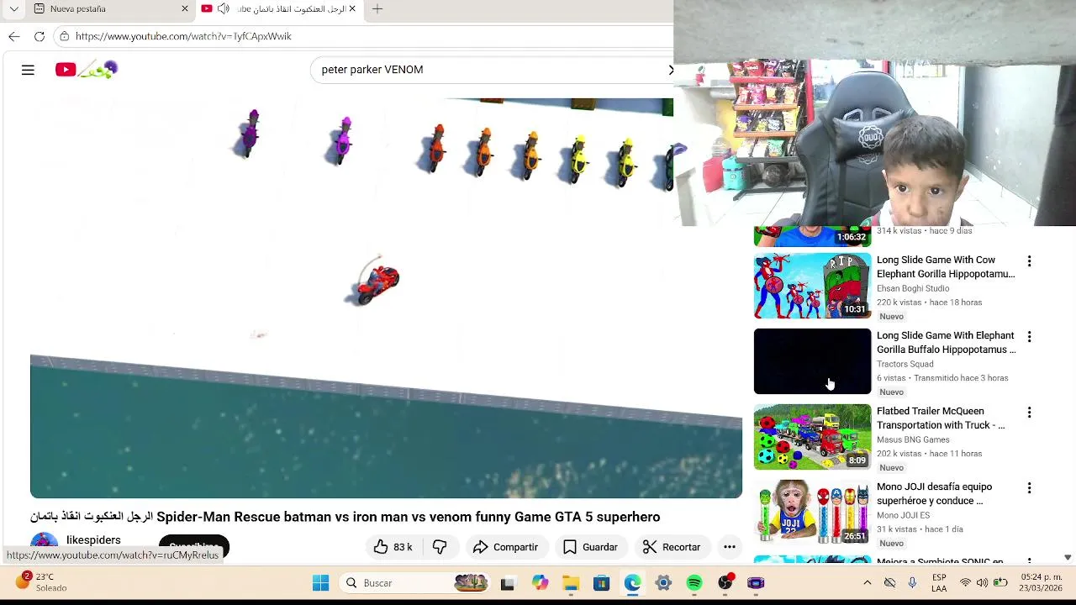The height and width of the screenshot is (605, 1076).
Task: Click the page scrollbar down arrow
Action: click(x=1068, y=558)
